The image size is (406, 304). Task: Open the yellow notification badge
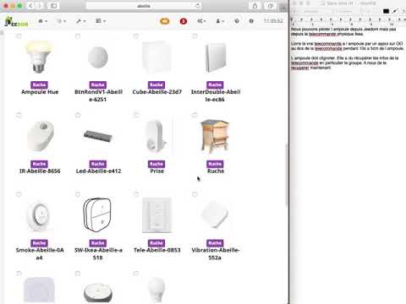(165, 21)
